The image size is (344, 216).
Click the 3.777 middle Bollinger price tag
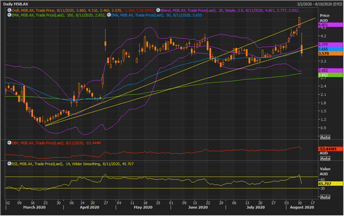click(x=330, y=45)
